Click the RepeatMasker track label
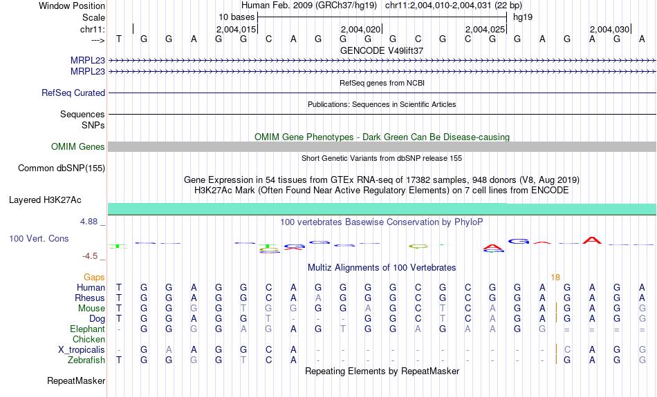Image resolution: width=657 pixels, height=397 pixels. 76,380
